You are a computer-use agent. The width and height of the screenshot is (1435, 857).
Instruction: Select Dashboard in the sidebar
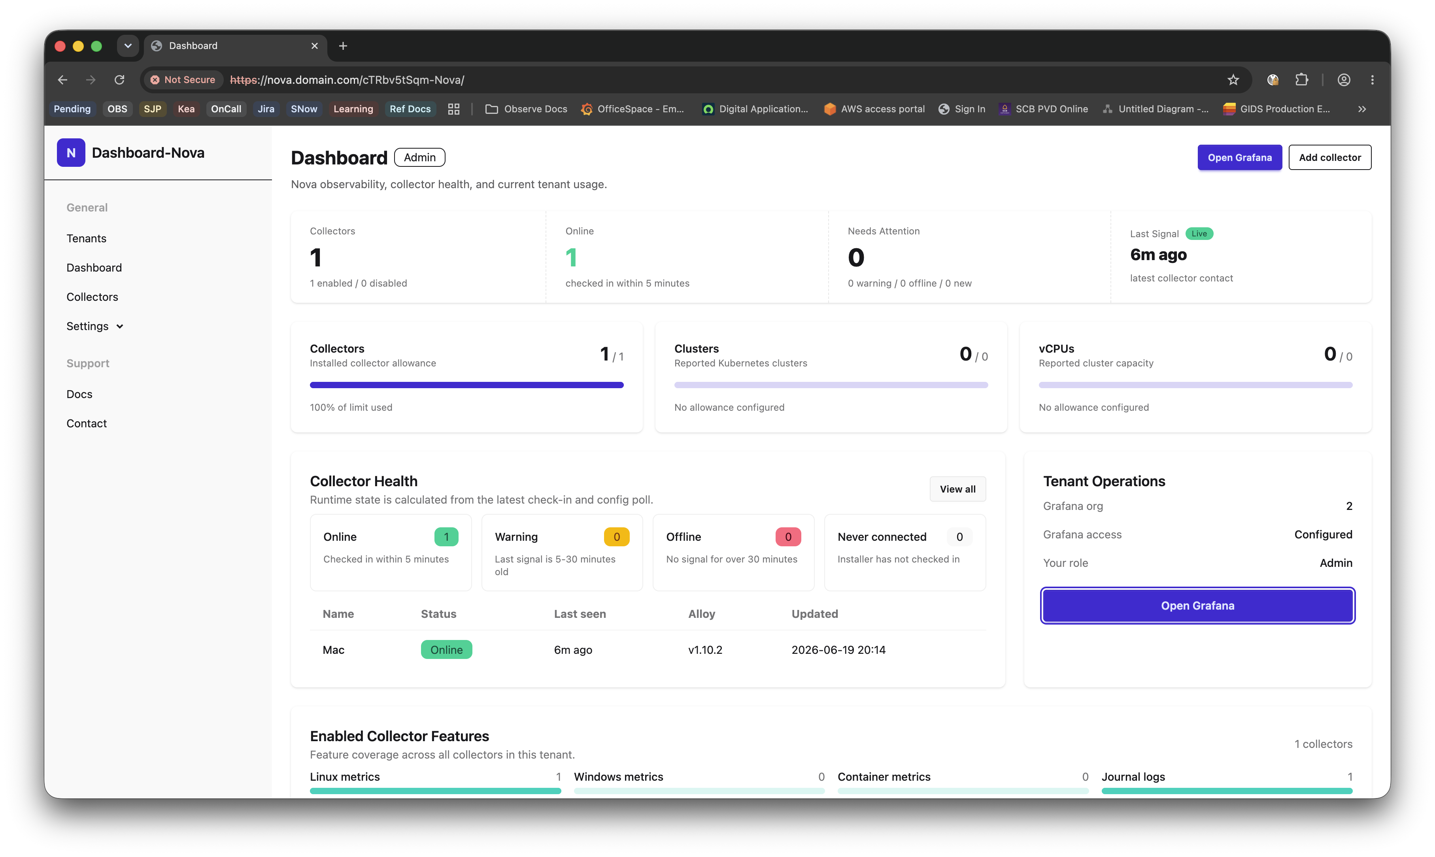[94, 268]
